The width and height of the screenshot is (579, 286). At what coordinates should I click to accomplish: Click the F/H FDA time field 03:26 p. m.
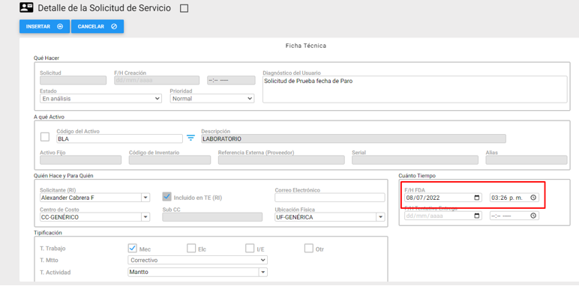click(x=514, y=198)
